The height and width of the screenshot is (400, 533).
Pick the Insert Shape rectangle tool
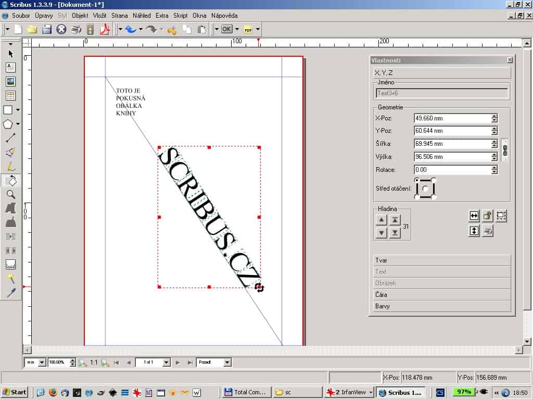click(x=8, y=109)
